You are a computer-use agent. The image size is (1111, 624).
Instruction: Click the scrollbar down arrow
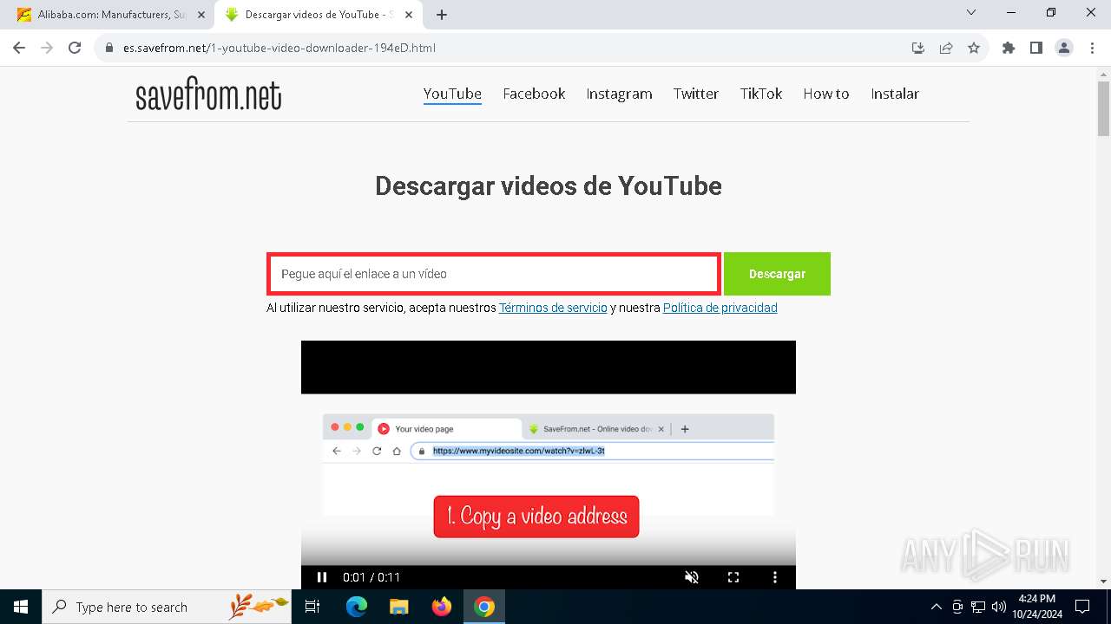tap(1103, 582)
